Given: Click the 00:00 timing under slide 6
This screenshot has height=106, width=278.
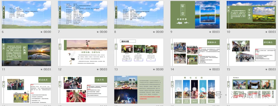Looking at the screenshot, I should pos(47,32).
